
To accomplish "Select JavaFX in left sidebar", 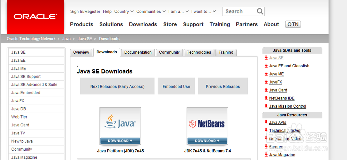I will 36,101.
